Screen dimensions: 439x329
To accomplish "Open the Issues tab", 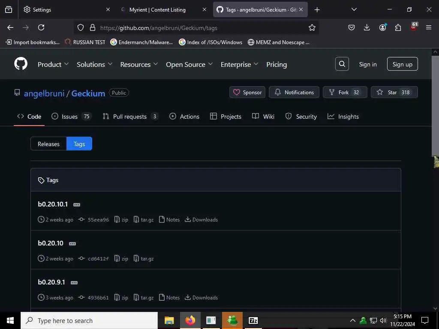I will [x=71, y=117].
